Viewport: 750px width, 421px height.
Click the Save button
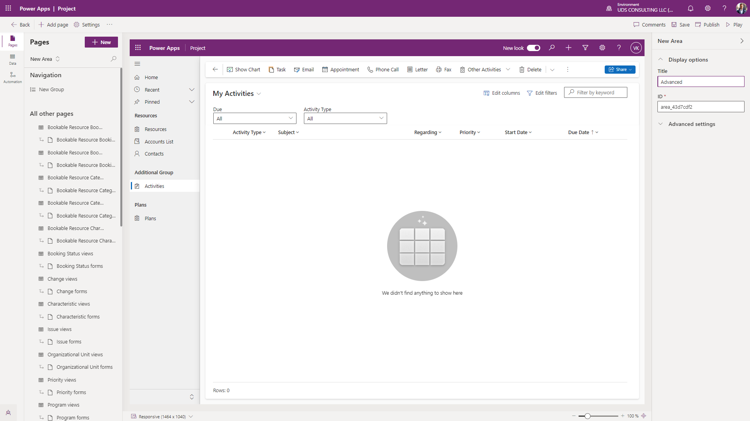pyautogui.click(x=680, y=25)
